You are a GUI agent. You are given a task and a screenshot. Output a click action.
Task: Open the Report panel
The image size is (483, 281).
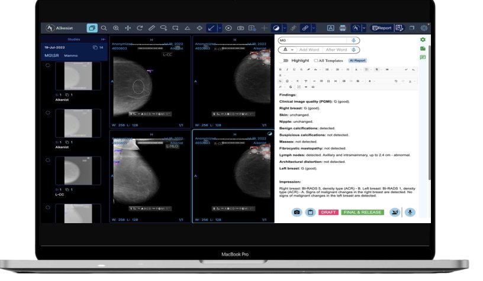pos(382,28)
